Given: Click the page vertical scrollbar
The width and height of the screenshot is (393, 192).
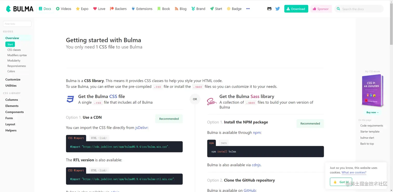Looking at the screenshot, I should 391,23.
